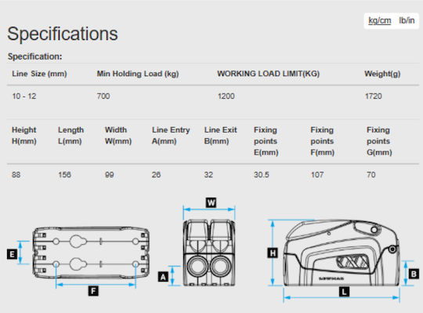
Task: Switch units to kg/cm
Action: pyautogui.click(x=380, y=20)
